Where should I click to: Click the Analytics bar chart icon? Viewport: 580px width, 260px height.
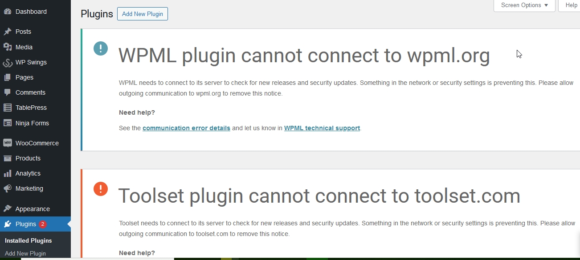(8, 173)
